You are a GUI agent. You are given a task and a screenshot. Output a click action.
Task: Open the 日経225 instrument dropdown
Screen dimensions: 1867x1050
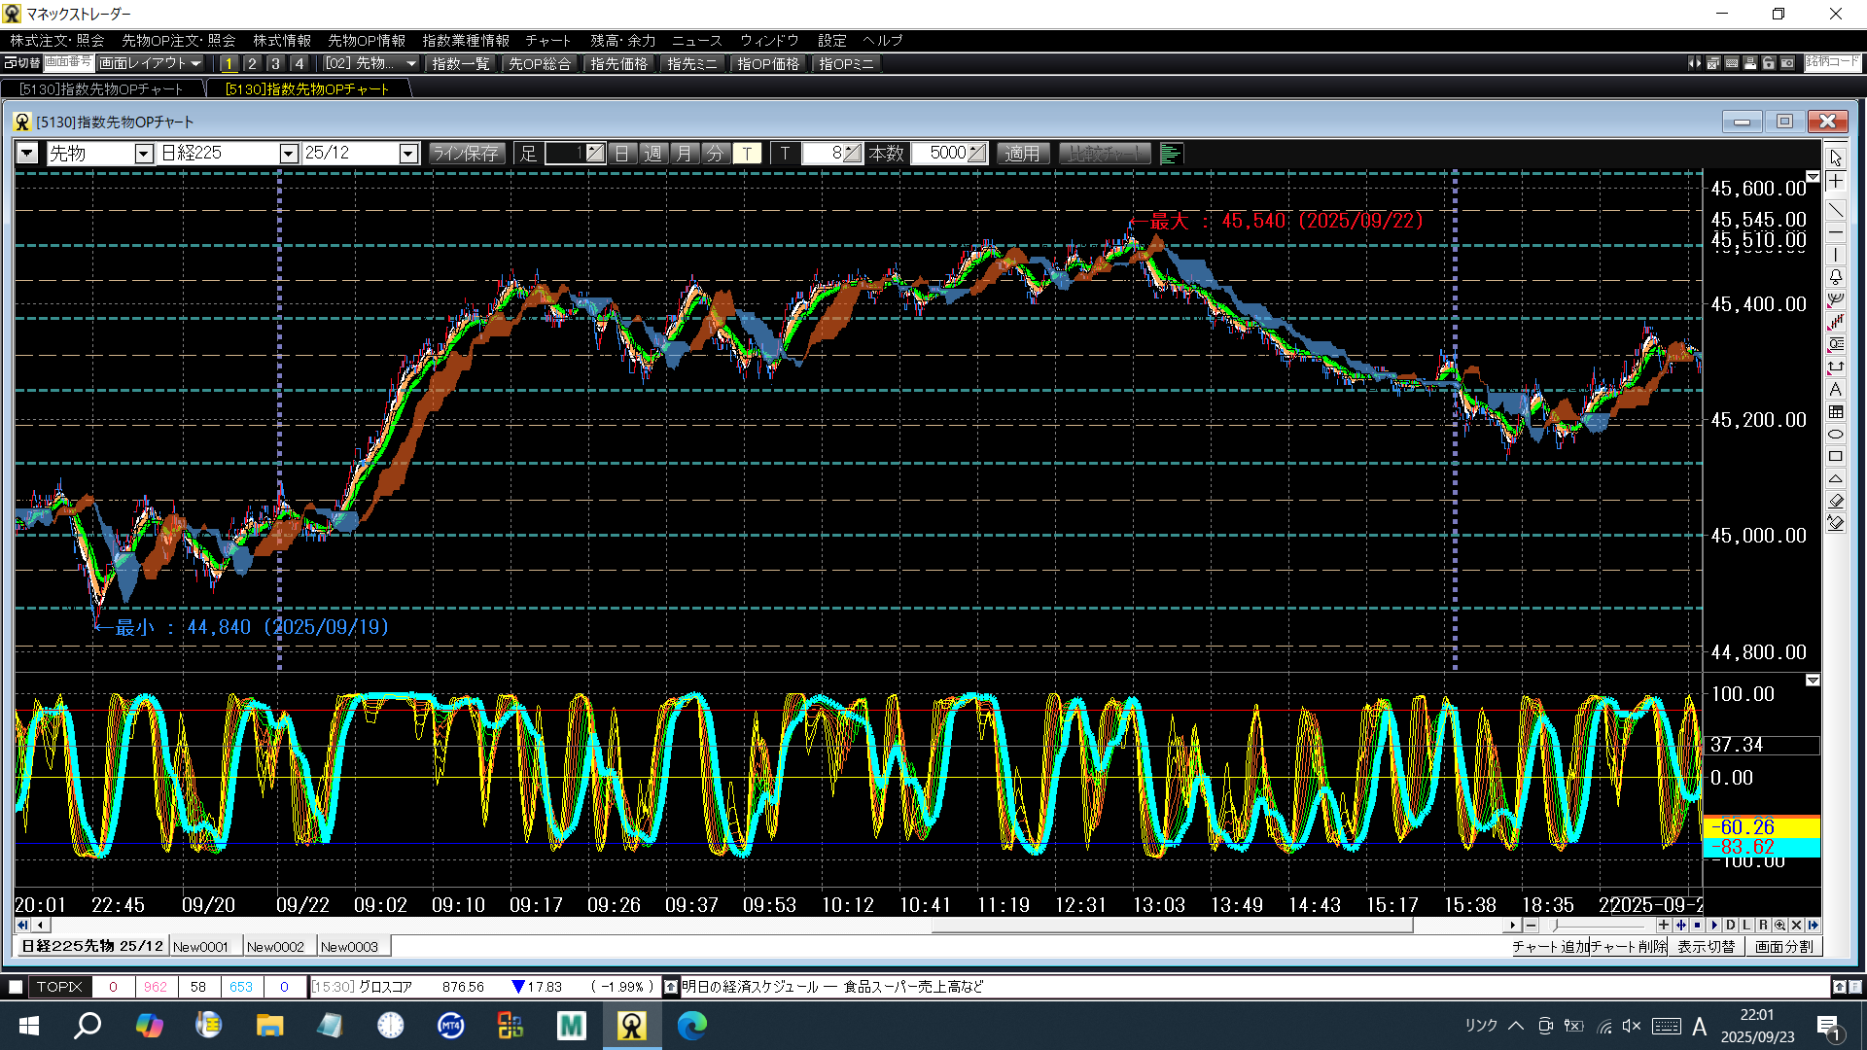(x=288, y=154)
